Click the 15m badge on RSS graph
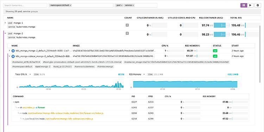The height and width of the screenshot is (132, 264). tap(150, 74)
